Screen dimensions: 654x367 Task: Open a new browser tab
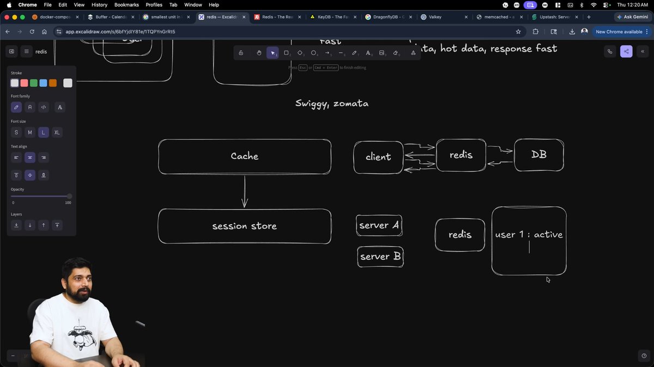[589, 17]
